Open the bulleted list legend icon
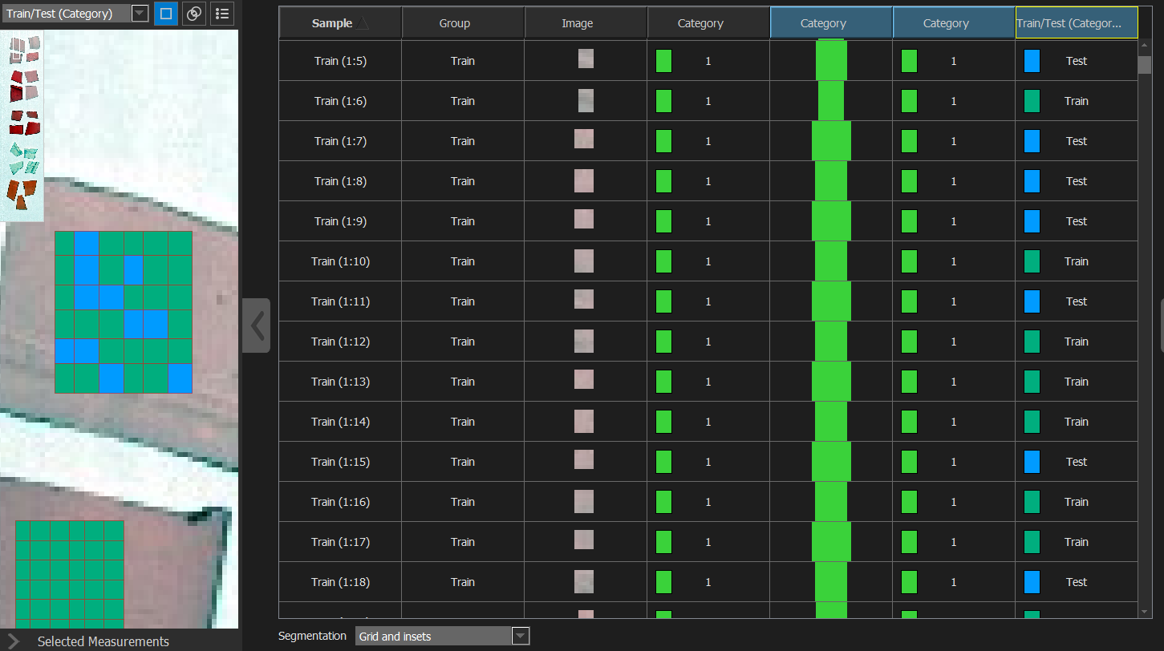The image size is (1164, 651). [x=222, y=14]
